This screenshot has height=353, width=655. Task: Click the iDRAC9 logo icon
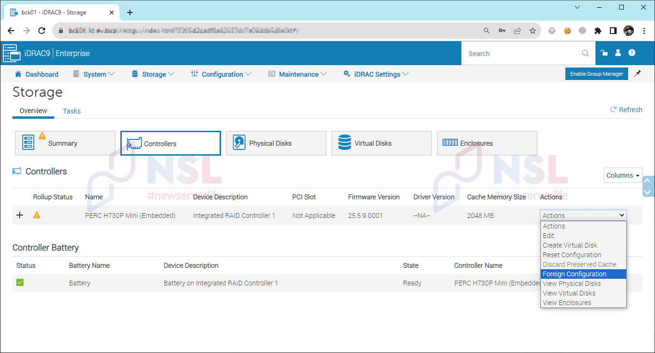[x=12, y=53]
